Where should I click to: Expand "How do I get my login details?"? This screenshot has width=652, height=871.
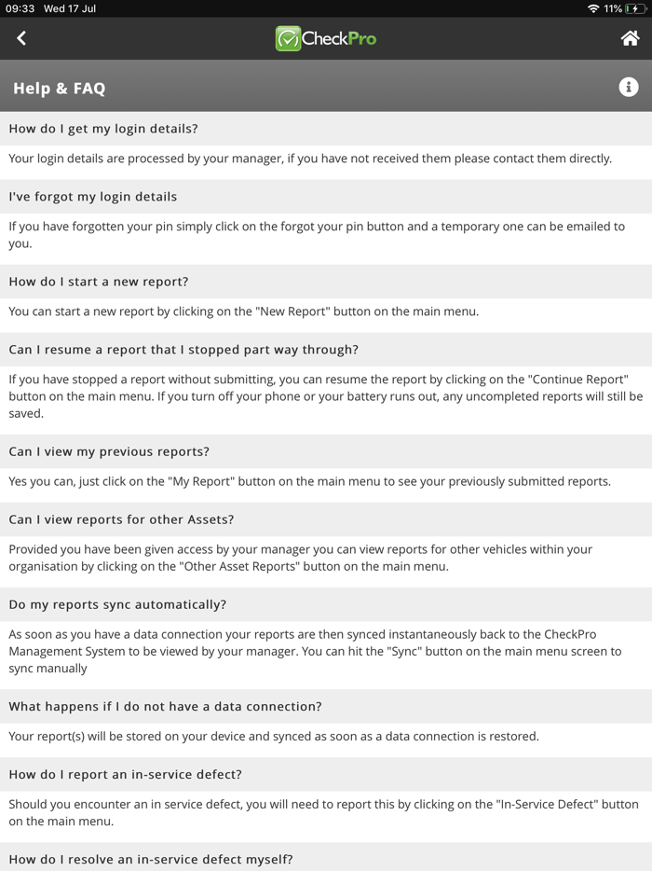pyautogui.click(x=103, y=129)
